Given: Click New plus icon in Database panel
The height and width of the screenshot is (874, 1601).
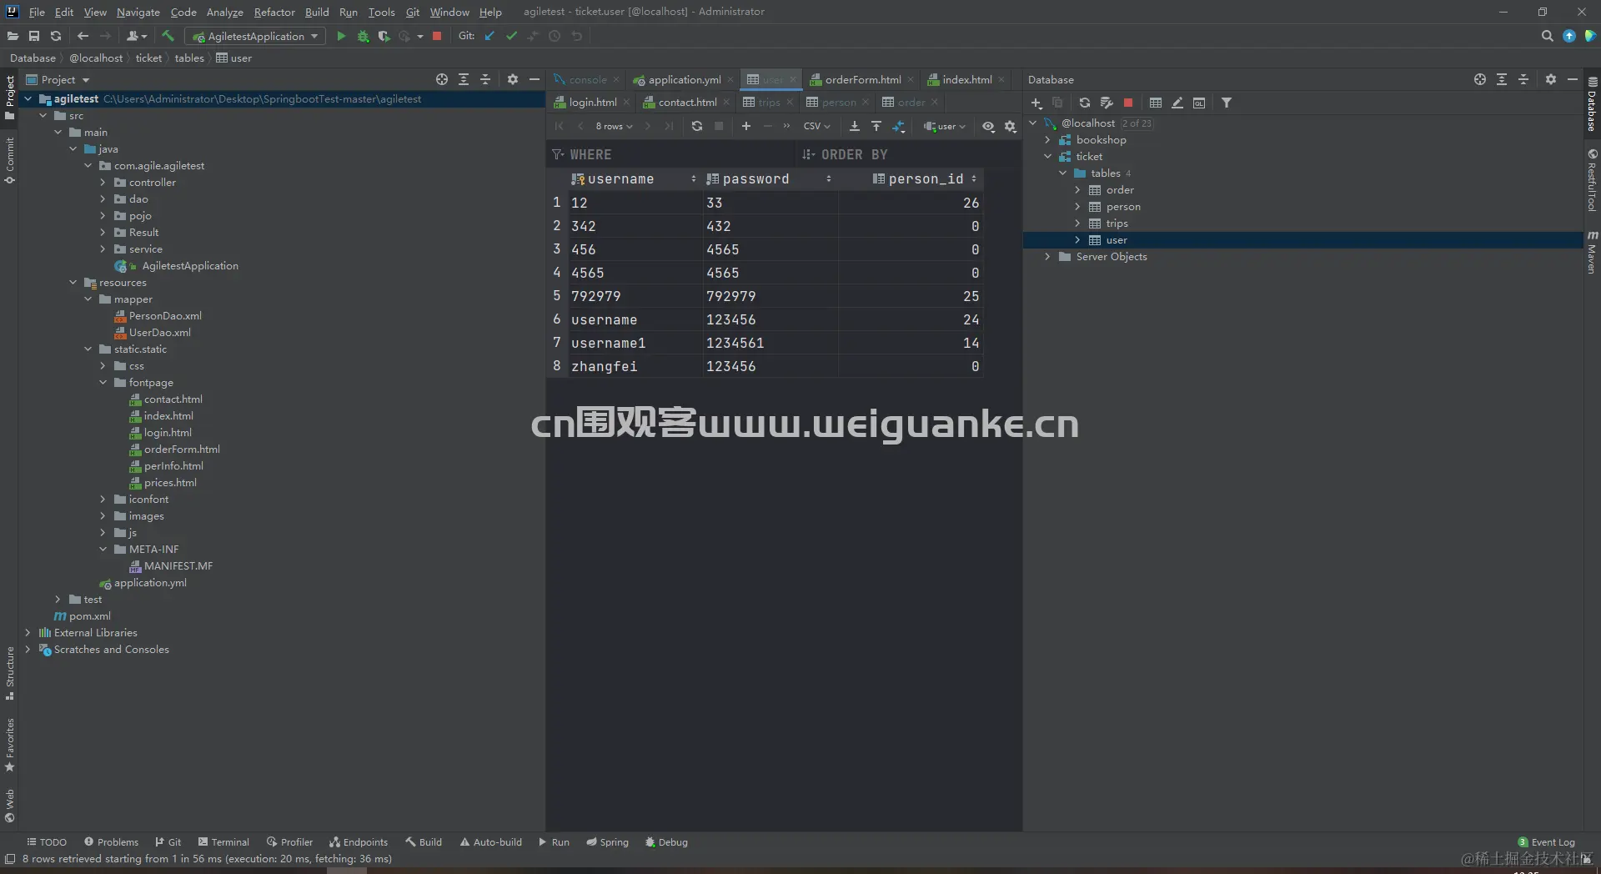Looking at the screenshot, I should click(1036, 103).
